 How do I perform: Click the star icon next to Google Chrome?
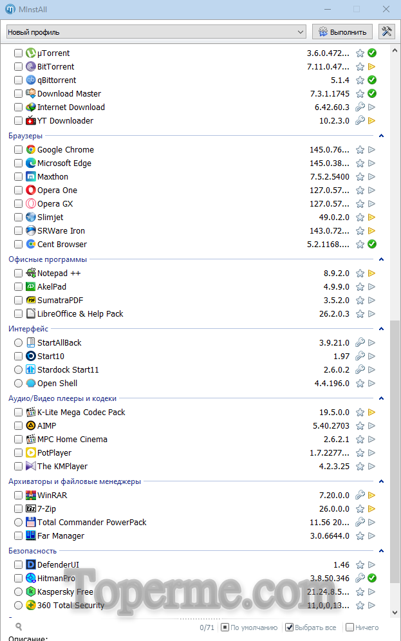(x=360, y=150)
